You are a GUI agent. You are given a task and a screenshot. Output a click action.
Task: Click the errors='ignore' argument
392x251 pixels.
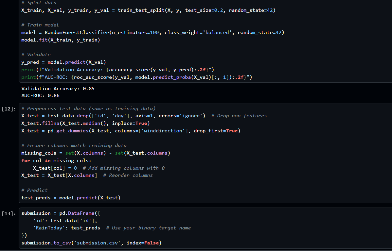pyautogui.click(x=180, y=116)
